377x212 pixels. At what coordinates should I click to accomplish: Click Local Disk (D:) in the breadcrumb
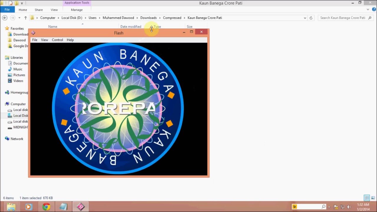coord(72,18)
